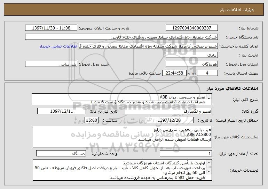
Task: Click the تاریخ نیاز به کالا label
Action: coord(103,112)
